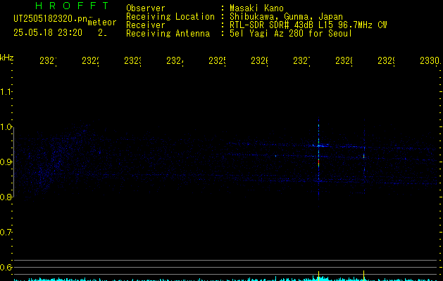
Task: Select the observer name Masaki Kano
Action: 256,8
